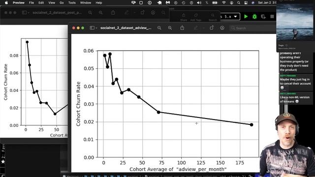Open the View menu
The height and width of the screenshot is (177, 315).
52,3
